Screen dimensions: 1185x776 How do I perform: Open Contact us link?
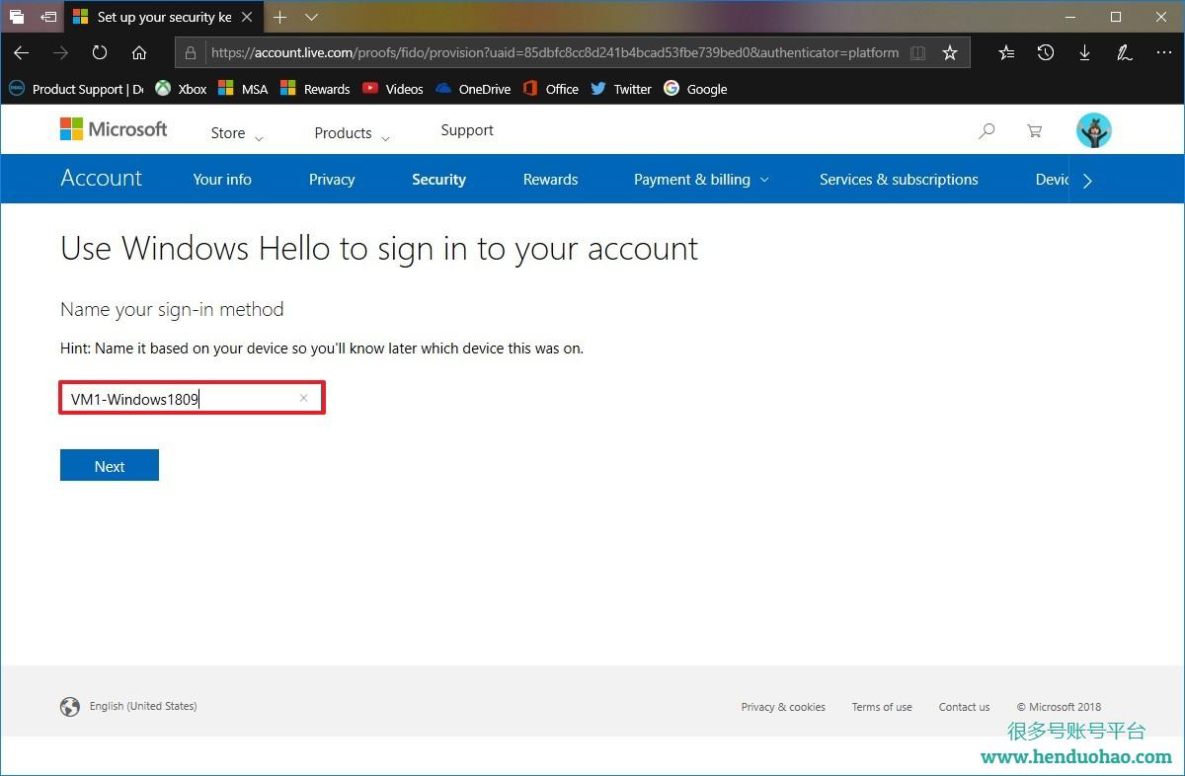pos(964,707)
